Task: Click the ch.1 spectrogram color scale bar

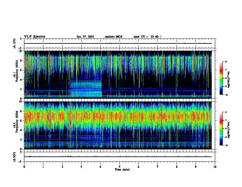Action: point(221,78)
